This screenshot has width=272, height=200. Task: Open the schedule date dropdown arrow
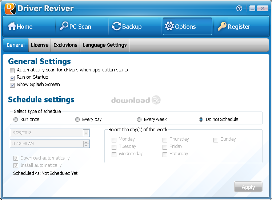pyautogui.click(x=86, y=133)
